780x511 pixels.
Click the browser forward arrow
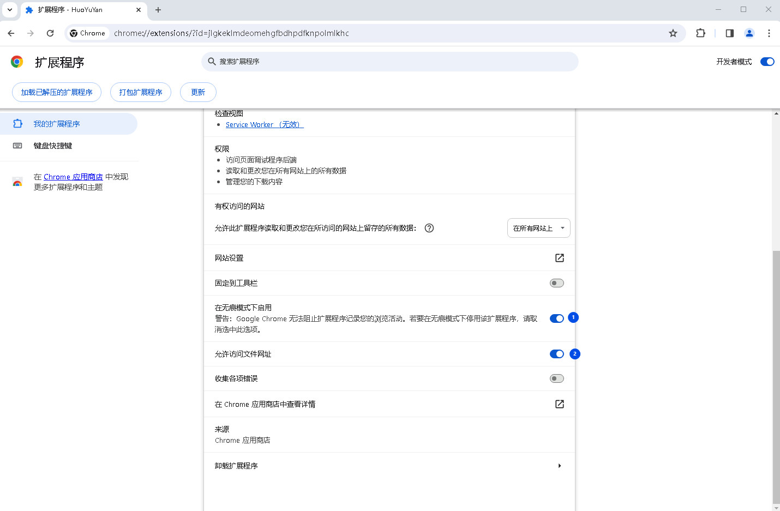pos(31,33)
